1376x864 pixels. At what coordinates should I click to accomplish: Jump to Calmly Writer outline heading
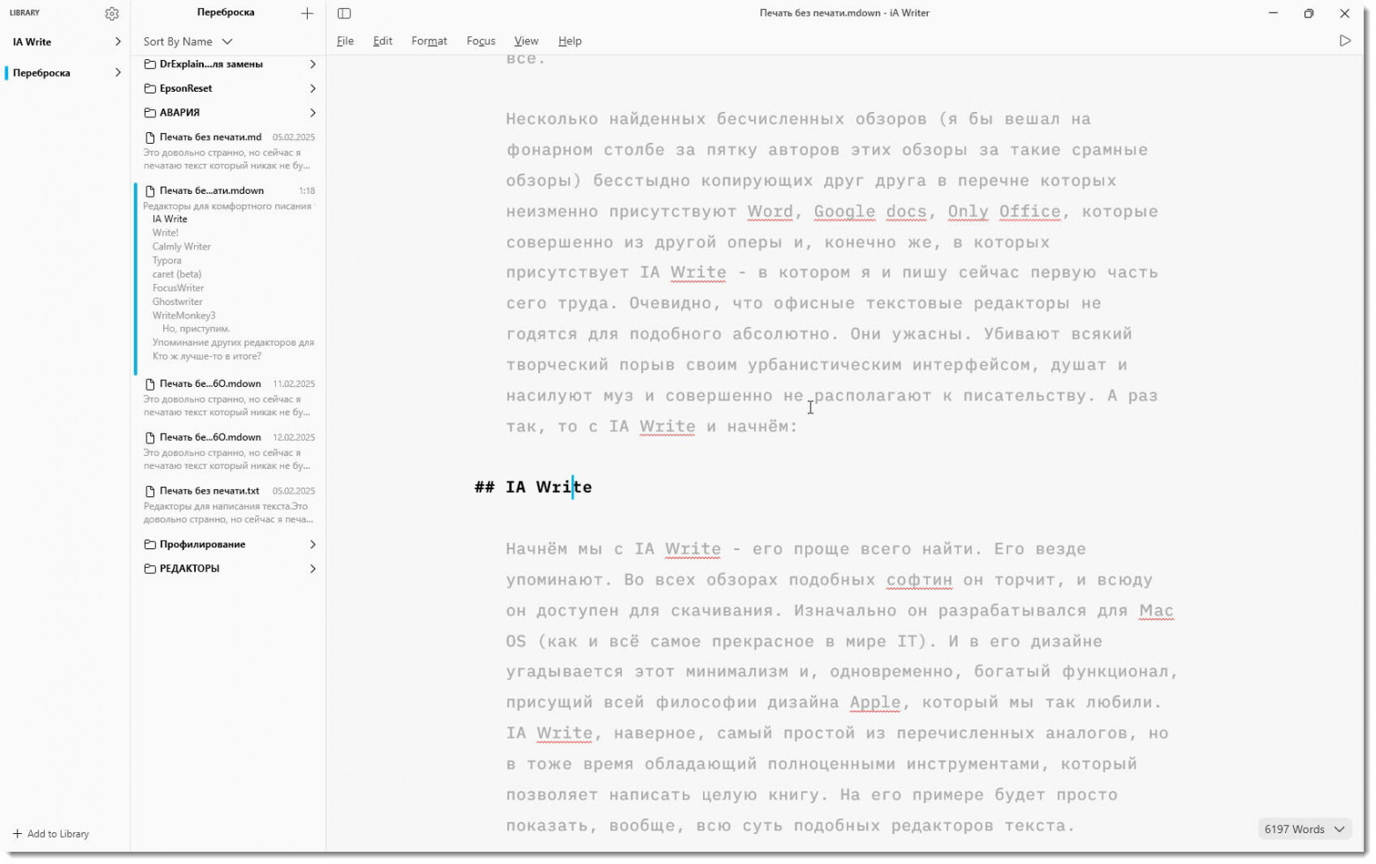(182, 247)
